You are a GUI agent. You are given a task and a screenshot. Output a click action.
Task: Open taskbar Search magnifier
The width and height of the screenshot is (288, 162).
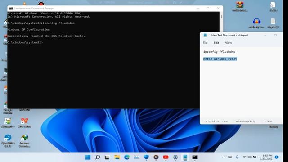pos(98,157)
